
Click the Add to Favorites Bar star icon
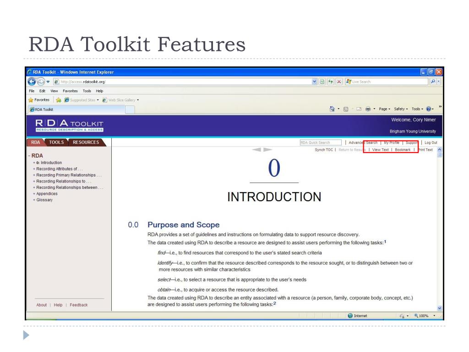(59, 100)
